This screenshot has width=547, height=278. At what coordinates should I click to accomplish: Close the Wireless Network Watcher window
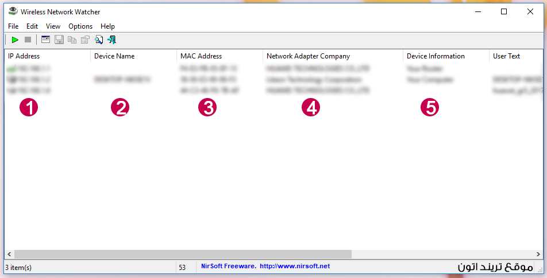click(x=530, y=11)
